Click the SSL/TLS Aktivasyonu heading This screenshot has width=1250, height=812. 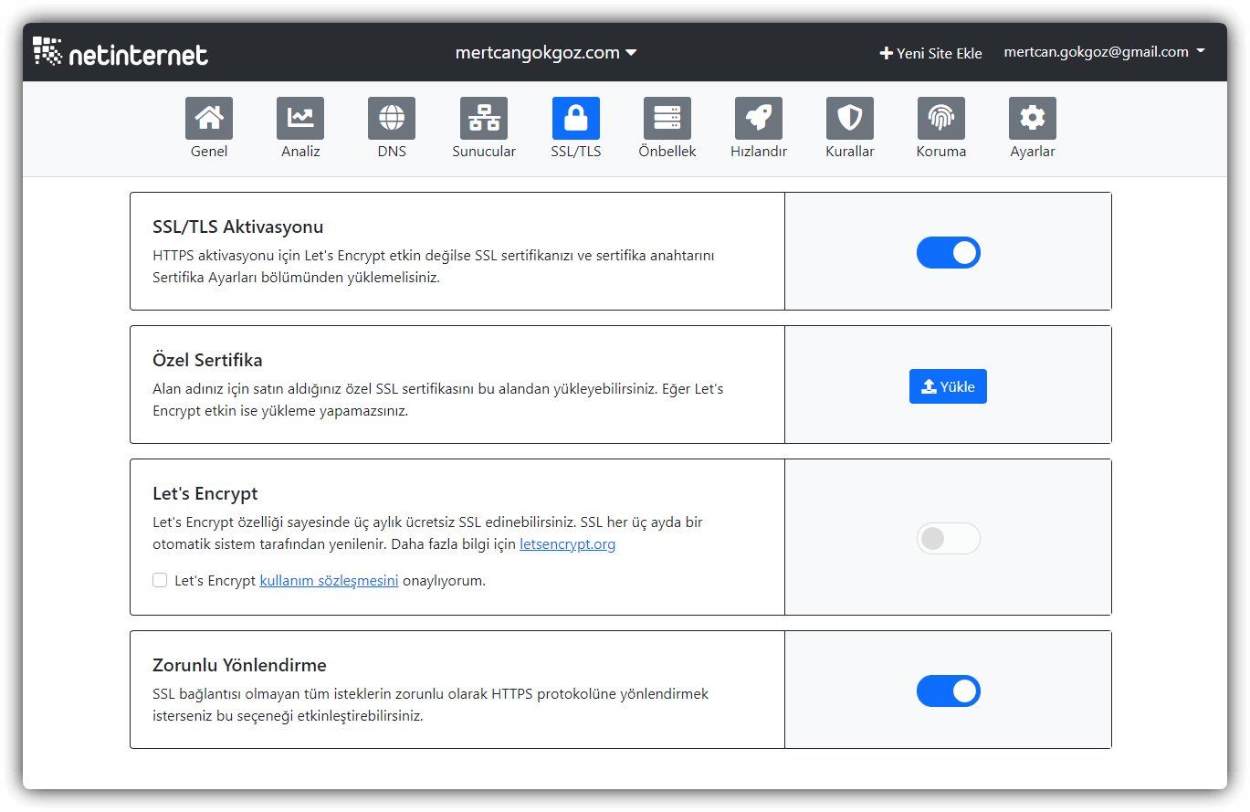pyautogui.click(x=238, y=227)
